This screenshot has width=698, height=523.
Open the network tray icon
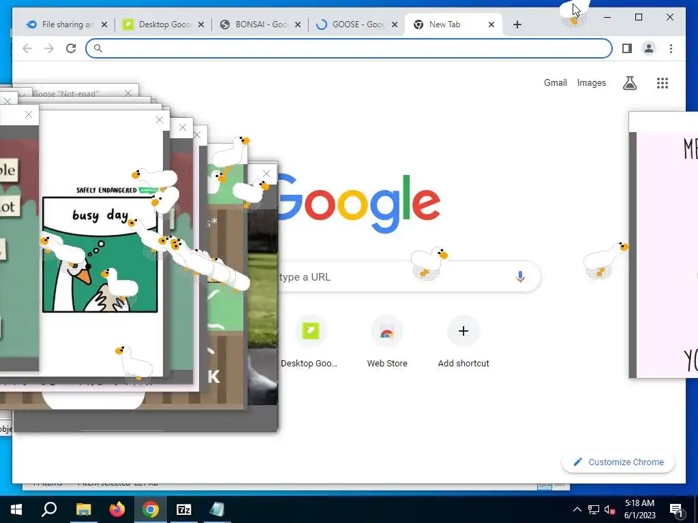(594, 509)
